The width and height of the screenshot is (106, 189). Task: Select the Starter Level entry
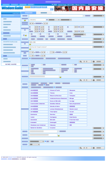tap(78, 109)
